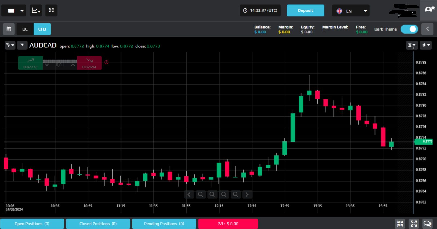Image resolution: width=437 pixels, height=229 pixels.
Task: Open the chart type candlestick dropdown
Action: [x=426, y=45]
